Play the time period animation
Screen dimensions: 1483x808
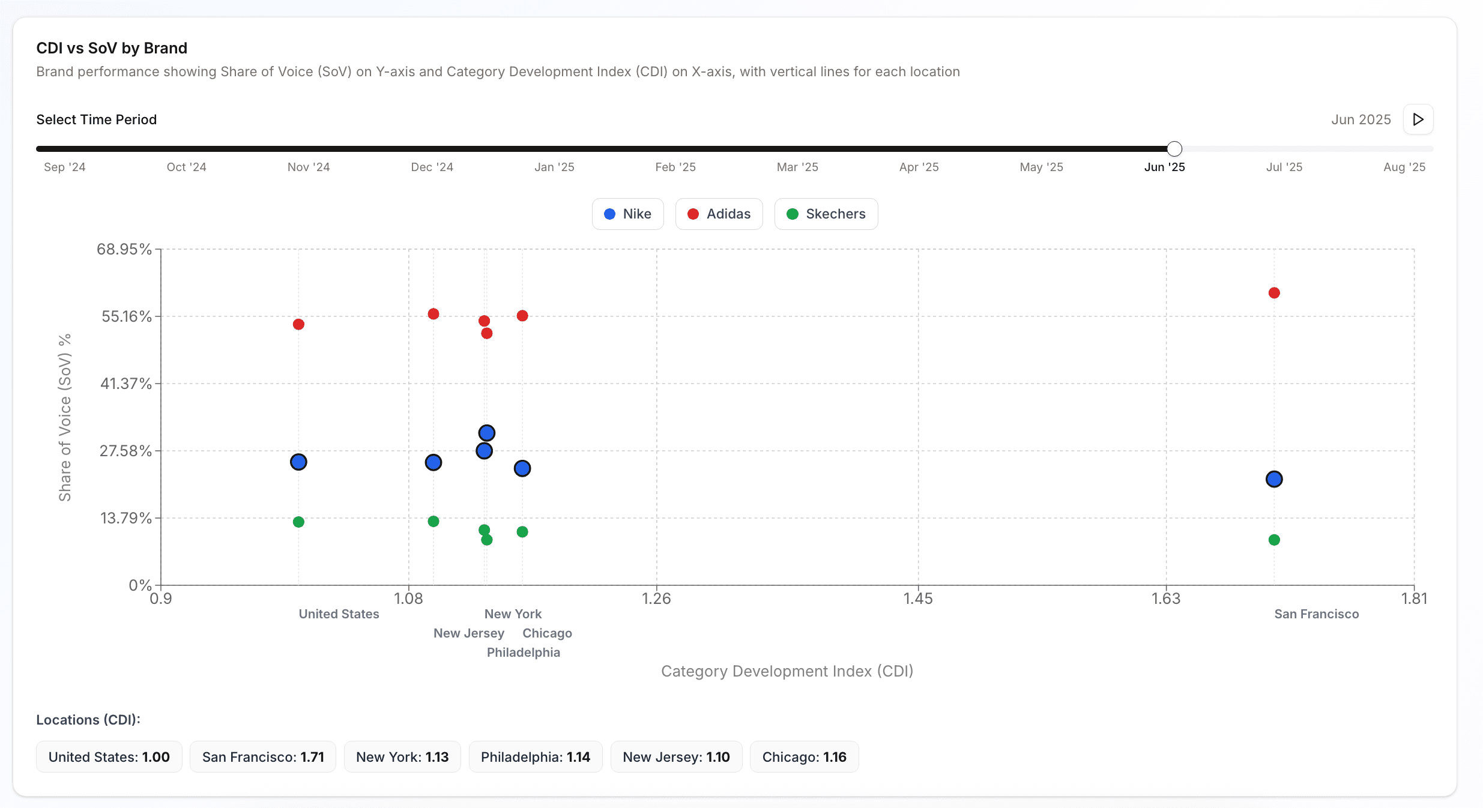coord(1418,119)
